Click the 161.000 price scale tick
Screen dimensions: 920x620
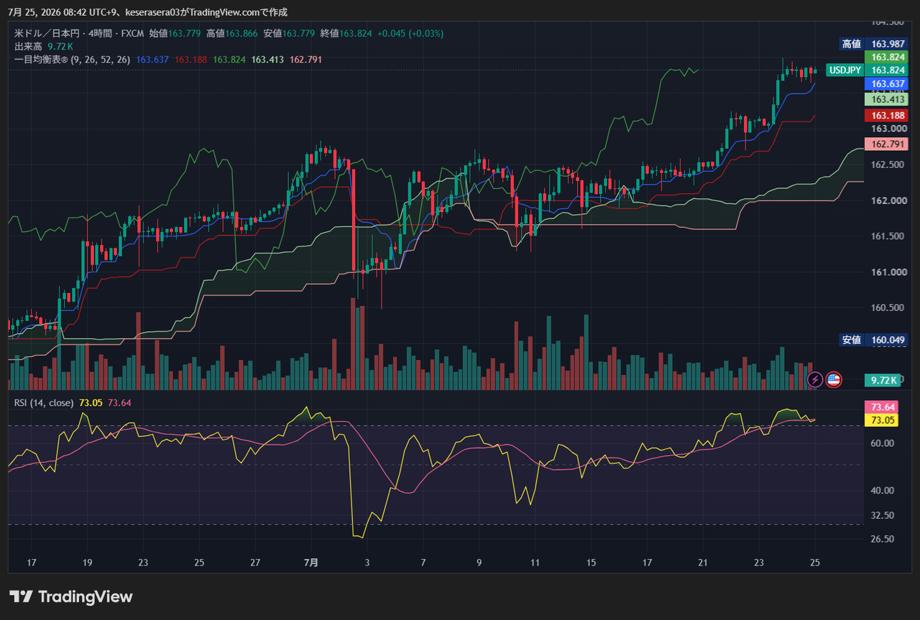point(887,272)
